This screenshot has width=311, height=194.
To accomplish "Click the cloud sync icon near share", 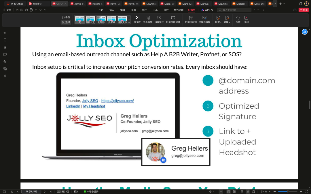I will (x=295, y=10).
